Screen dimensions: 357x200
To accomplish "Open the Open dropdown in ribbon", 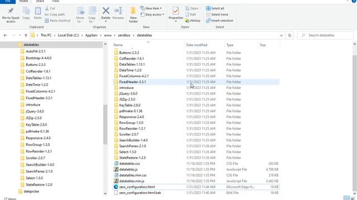I will tap(193, 8).
